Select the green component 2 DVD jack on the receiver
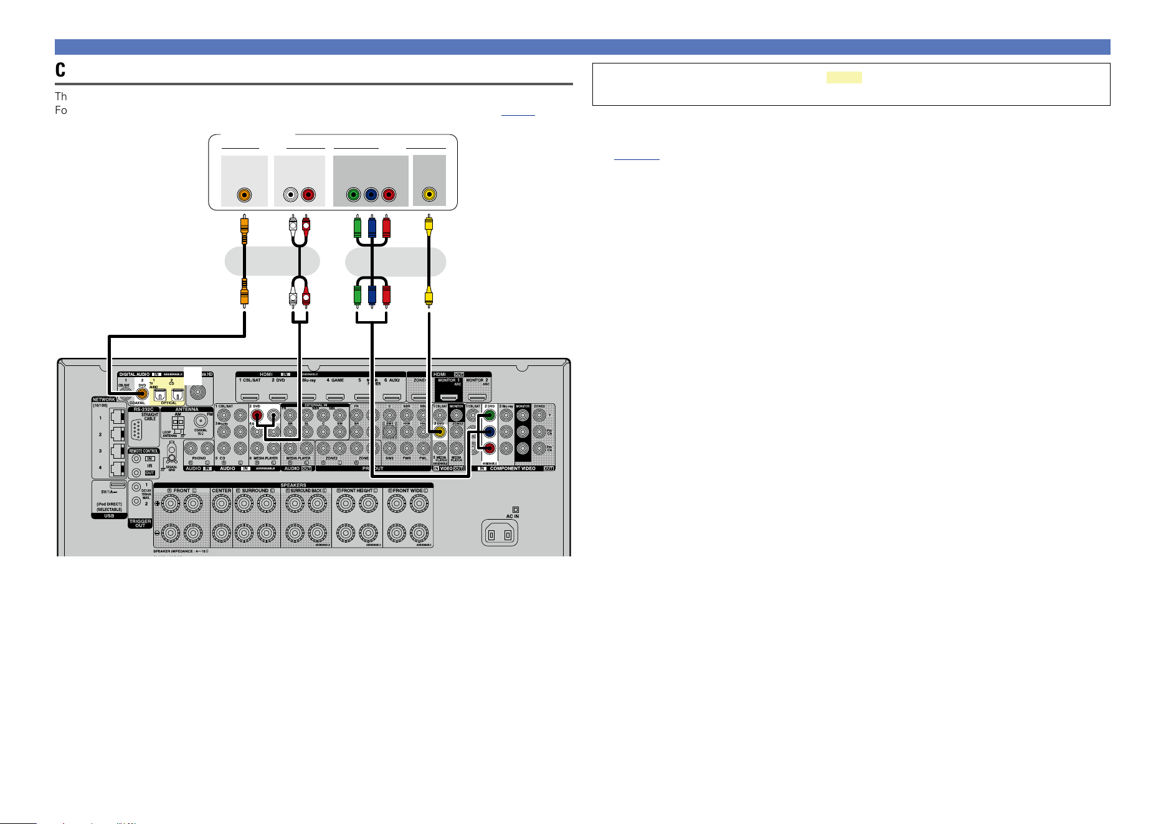This screenshot has width=1166, height=824. coord(490,415)
